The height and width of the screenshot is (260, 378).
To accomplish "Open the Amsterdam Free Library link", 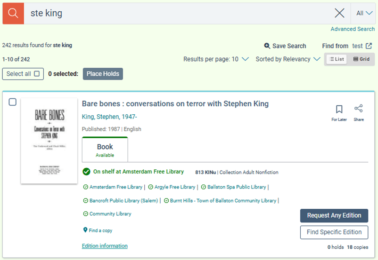I will 116,187.
